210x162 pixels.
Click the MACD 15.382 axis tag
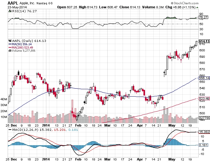[204, 132]
